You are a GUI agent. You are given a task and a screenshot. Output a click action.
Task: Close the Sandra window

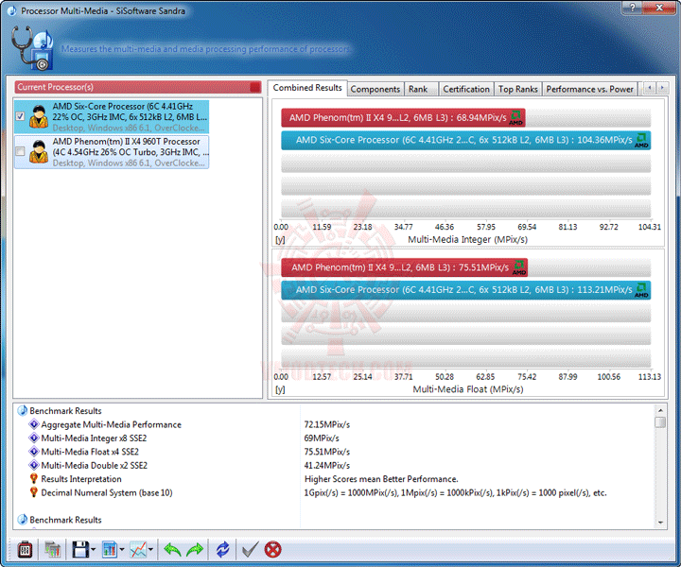[660, 8]
